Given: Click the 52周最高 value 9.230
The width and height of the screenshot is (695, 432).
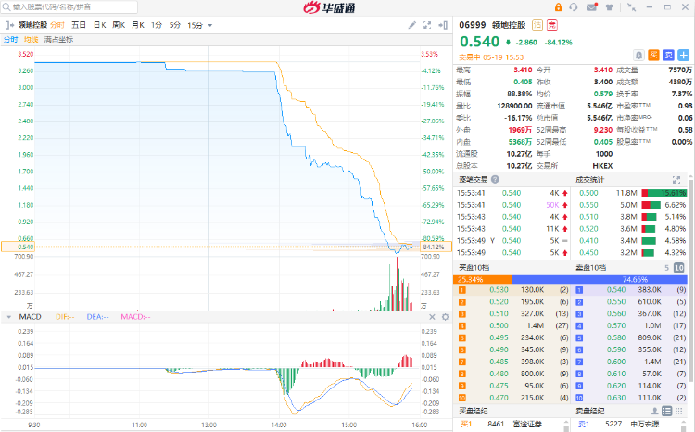Looking at the screenshot, I should click(603, 130).
